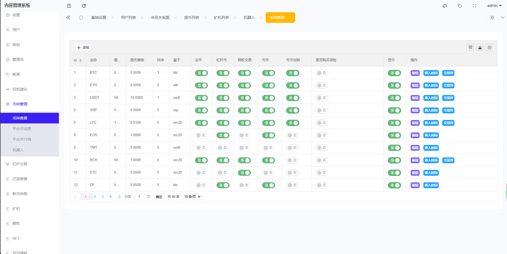Open the 10 条/页 page size dropdown
Screen dimensions: 507x254
tap(192, 197)
